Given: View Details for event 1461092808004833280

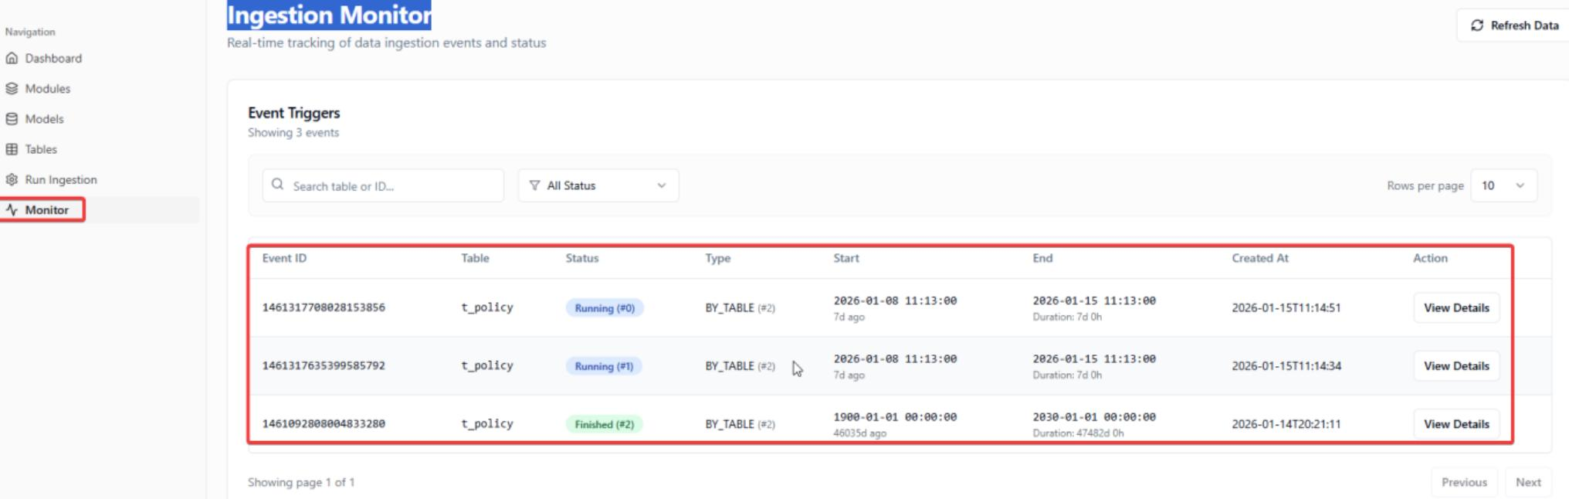Looking at the screenshot, I should [x=1456, y=424].
